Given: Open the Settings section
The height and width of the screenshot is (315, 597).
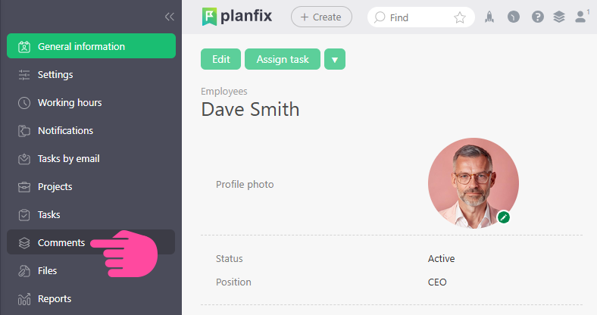Looking at the screenshot, I should [55, 74].
